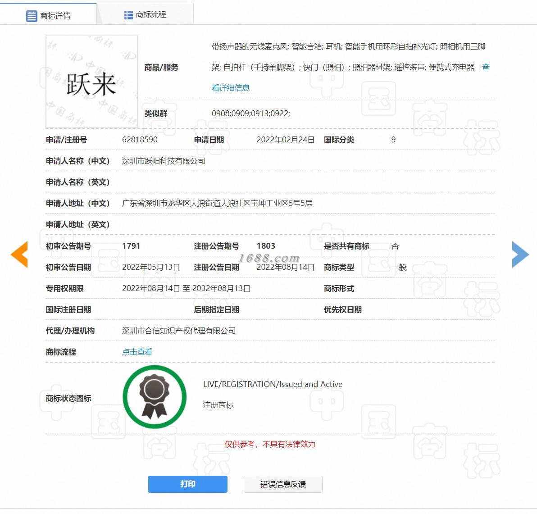Image resolution: width=537 pixels, height=514 pixels.
Task: Click the 类似群 label
Action: pos(156,114)
